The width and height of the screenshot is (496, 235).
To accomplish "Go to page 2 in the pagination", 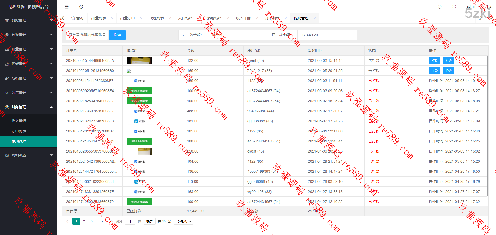I will (84, 221).
